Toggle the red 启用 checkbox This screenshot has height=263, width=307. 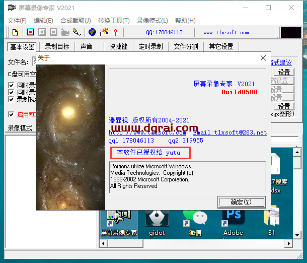pos(11,114)
